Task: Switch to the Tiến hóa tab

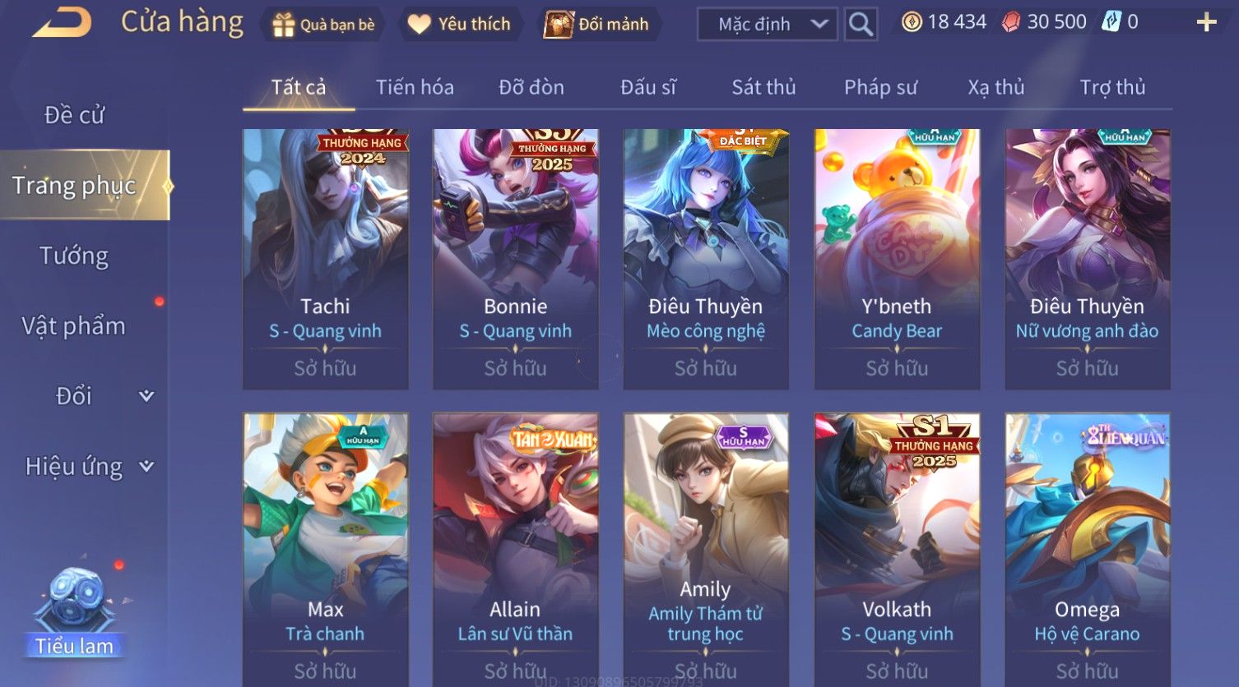Action: point(415,87)
